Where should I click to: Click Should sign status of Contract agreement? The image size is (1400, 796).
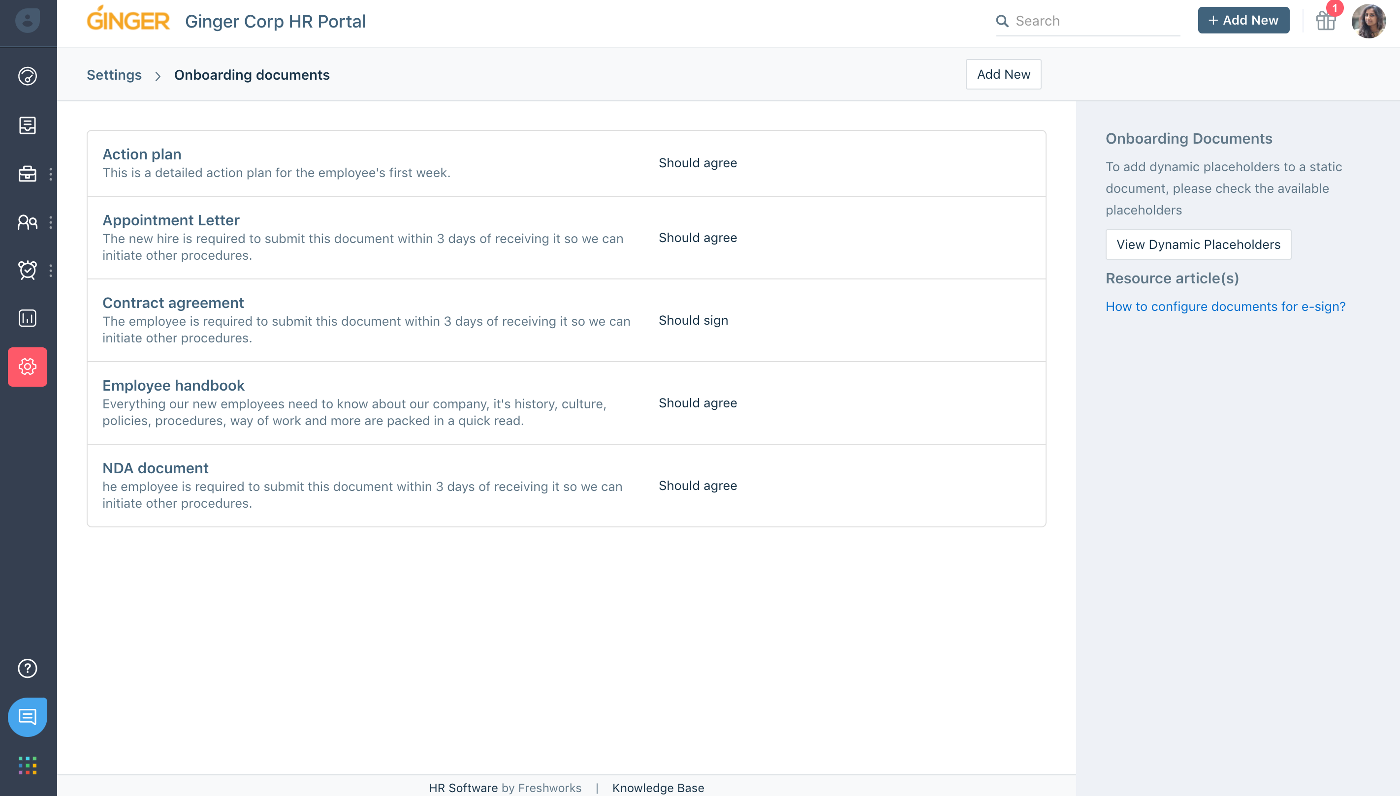693,320
